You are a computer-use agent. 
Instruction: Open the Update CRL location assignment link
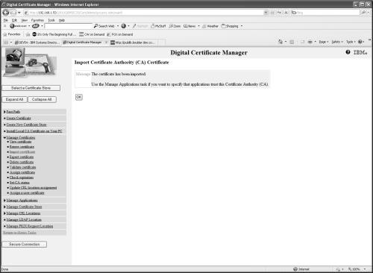pos(33,188)
